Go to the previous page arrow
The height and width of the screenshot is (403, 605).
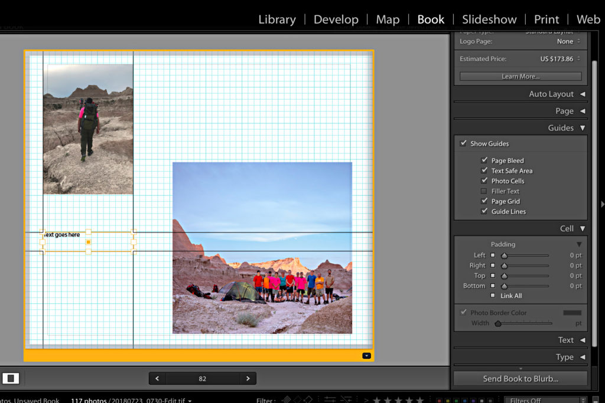(157, 378)
